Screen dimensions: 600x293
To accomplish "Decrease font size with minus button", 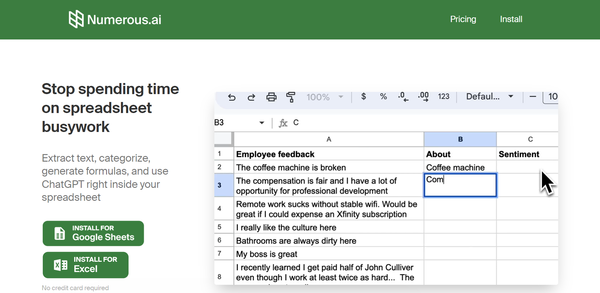I will tap(533, 97).
